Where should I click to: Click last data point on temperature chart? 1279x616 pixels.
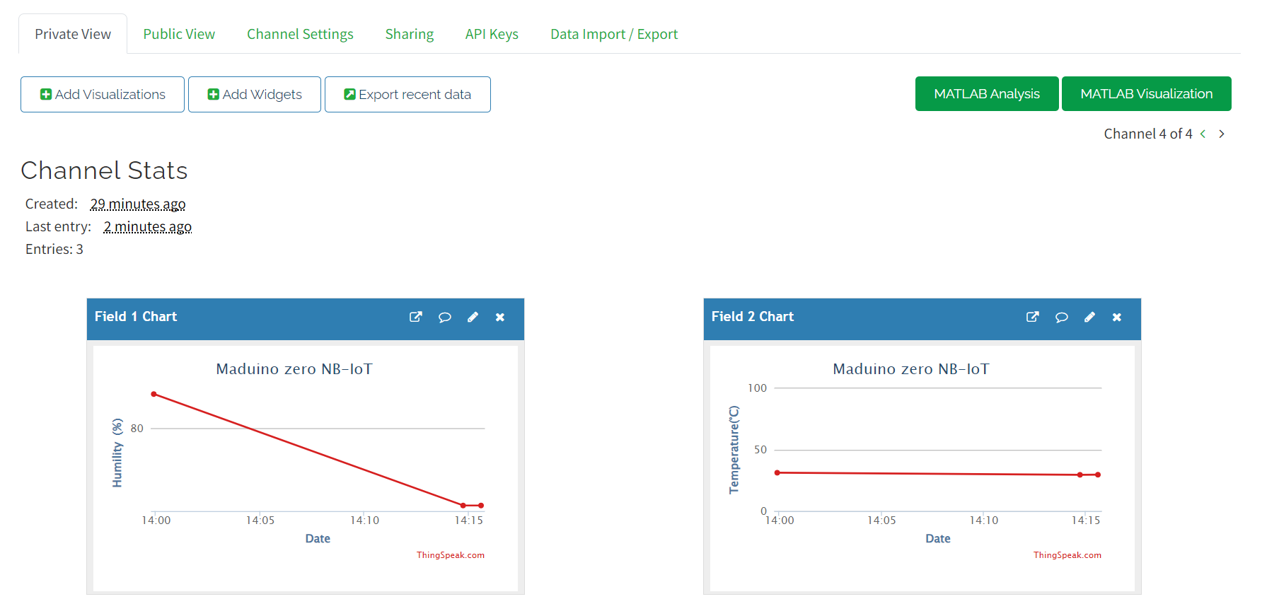coord(1098,475)
